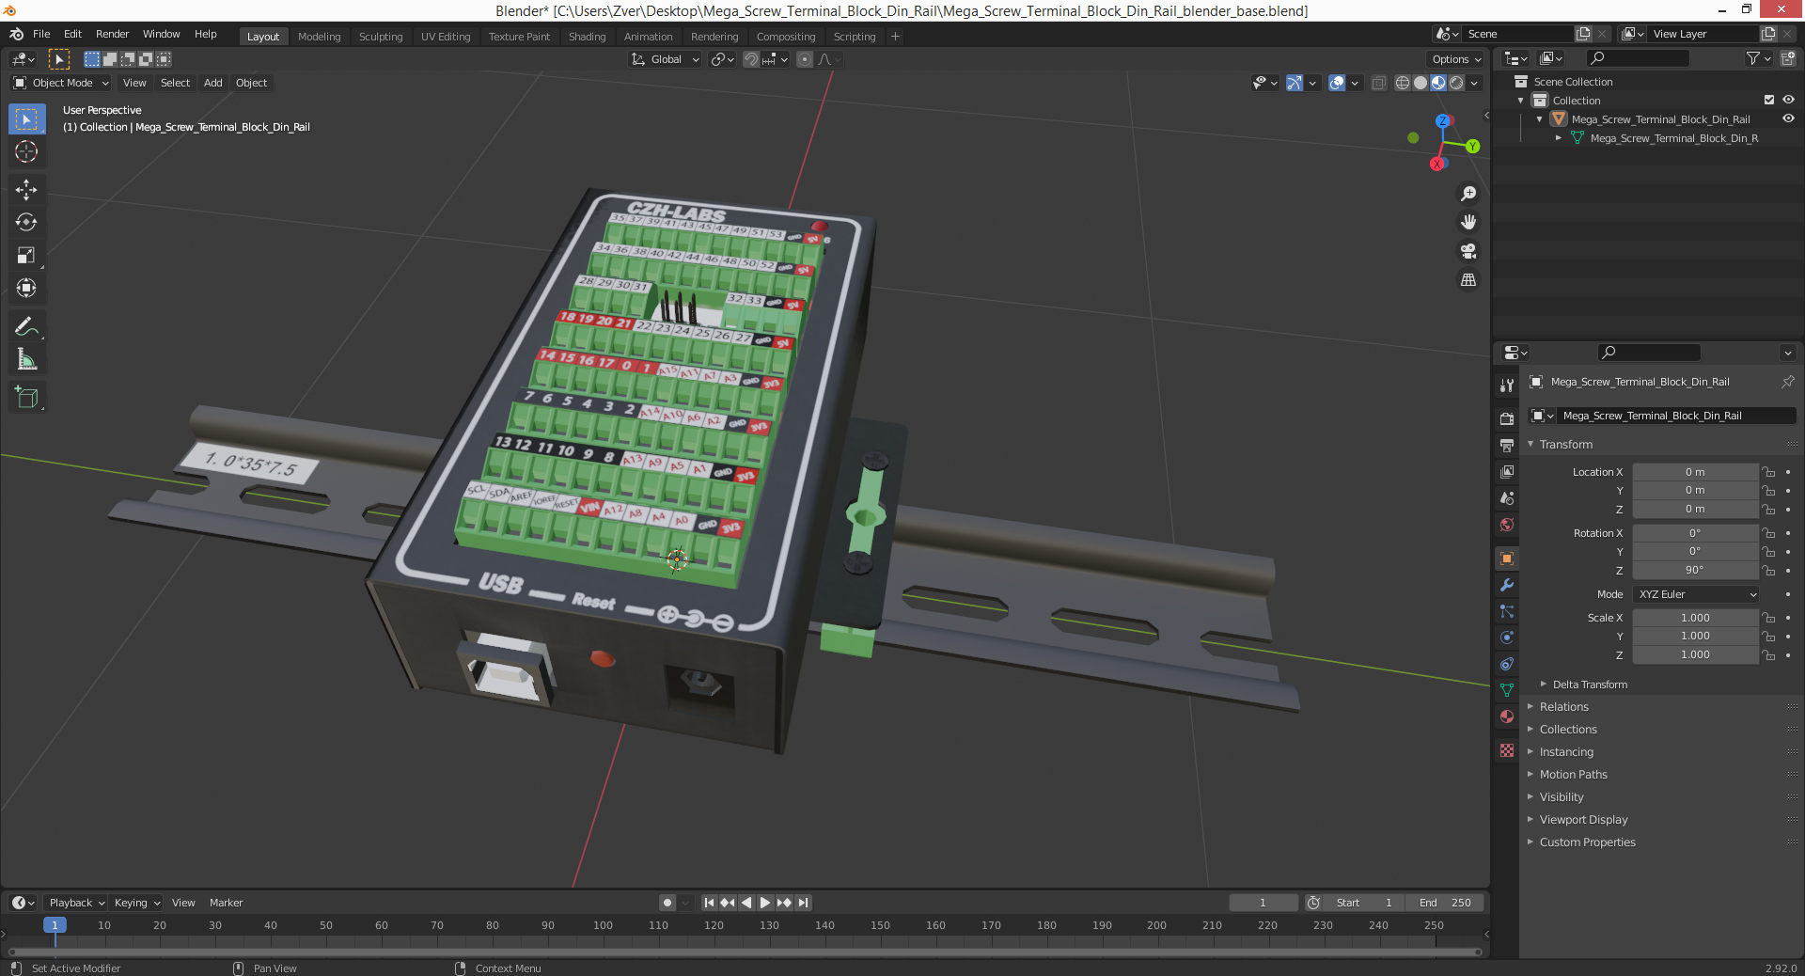
Task: Select the Add Cube tool
Action: click(x=26, y=398)
